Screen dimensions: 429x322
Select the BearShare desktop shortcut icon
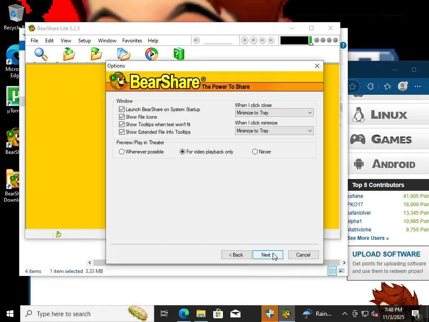[x=13, y=141]
